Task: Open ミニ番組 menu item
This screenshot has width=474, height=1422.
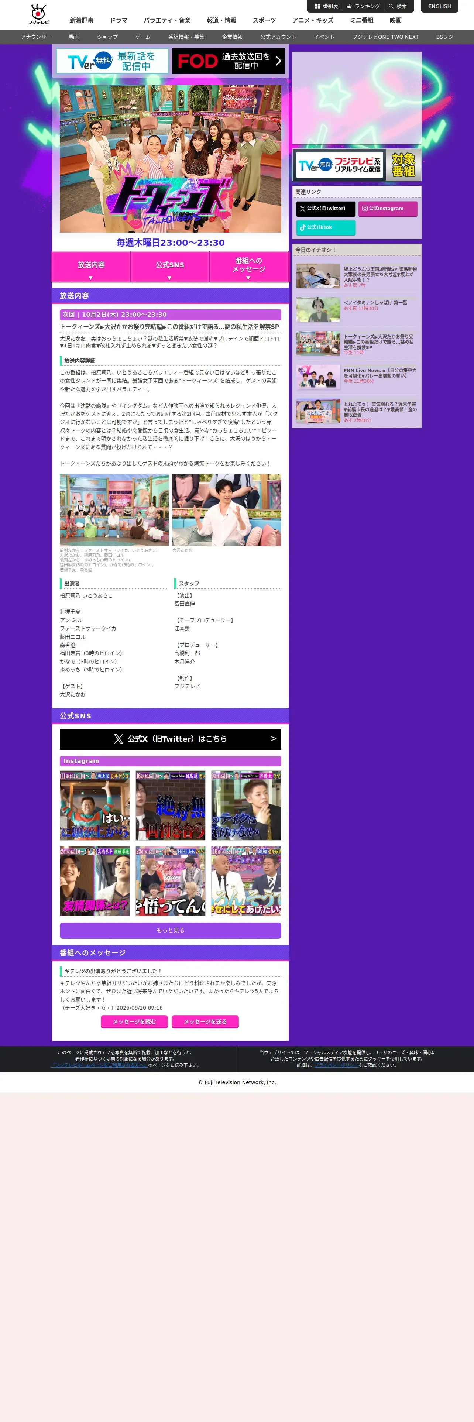Action: coord(361,20)
